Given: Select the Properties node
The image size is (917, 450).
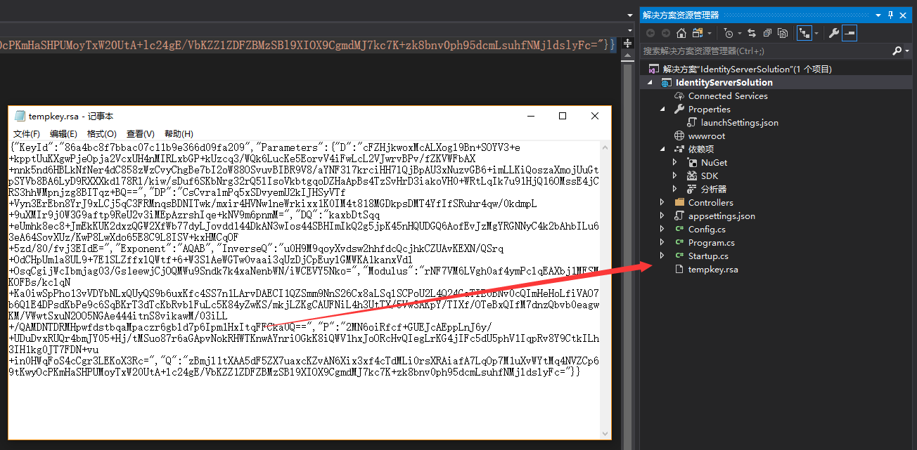Looking at the screenshot, I should 709,109.
